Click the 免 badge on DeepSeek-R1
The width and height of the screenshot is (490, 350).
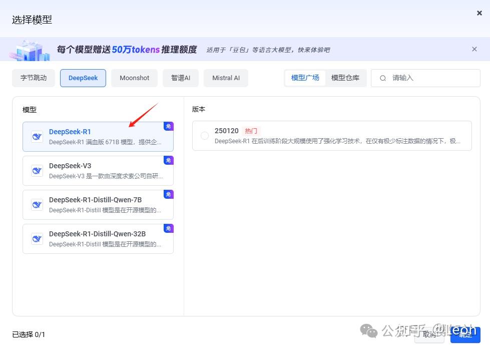coord(169,126)
